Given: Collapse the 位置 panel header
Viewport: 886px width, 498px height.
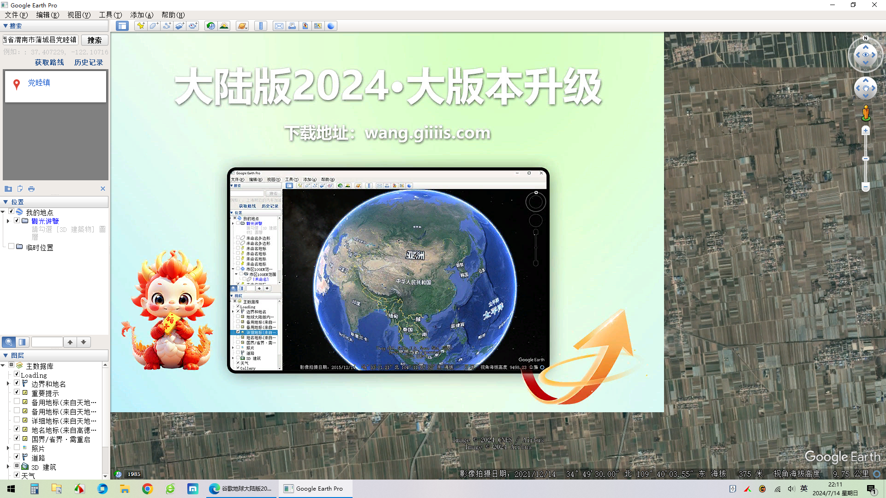Looking at the screenshot, I should pyautogui.click(x=55, y=202).
